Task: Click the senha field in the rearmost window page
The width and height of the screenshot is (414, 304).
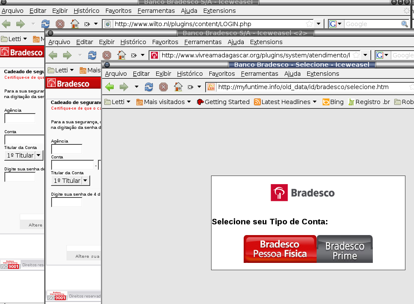Action: [x=20, y=177]
